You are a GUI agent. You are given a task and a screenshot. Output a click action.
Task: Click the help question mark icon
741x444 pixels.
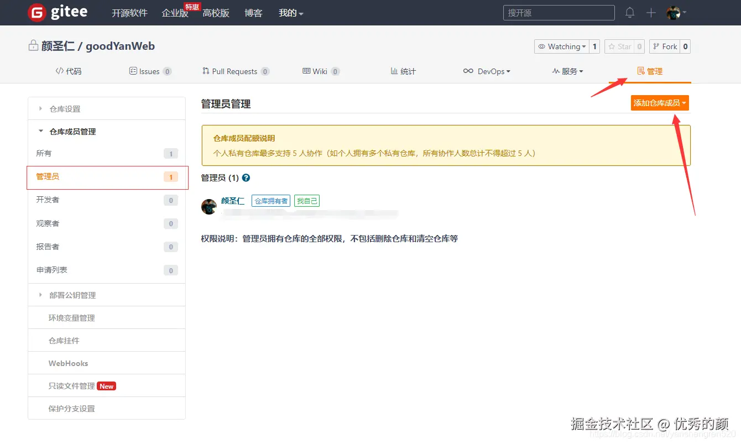pyautogui.click(x=246, y=178)
